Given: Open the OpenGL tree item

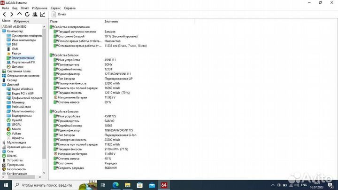Looking at the screenshot, I should 15,120.
